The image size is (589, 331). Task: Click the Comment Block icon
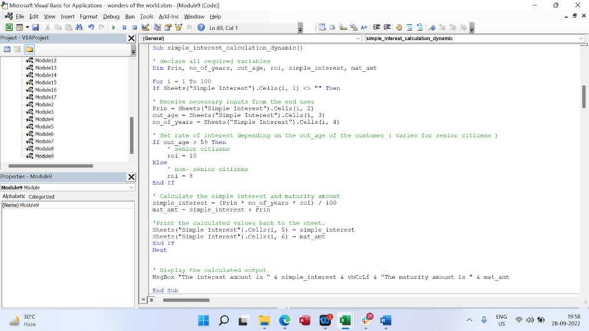409,28
